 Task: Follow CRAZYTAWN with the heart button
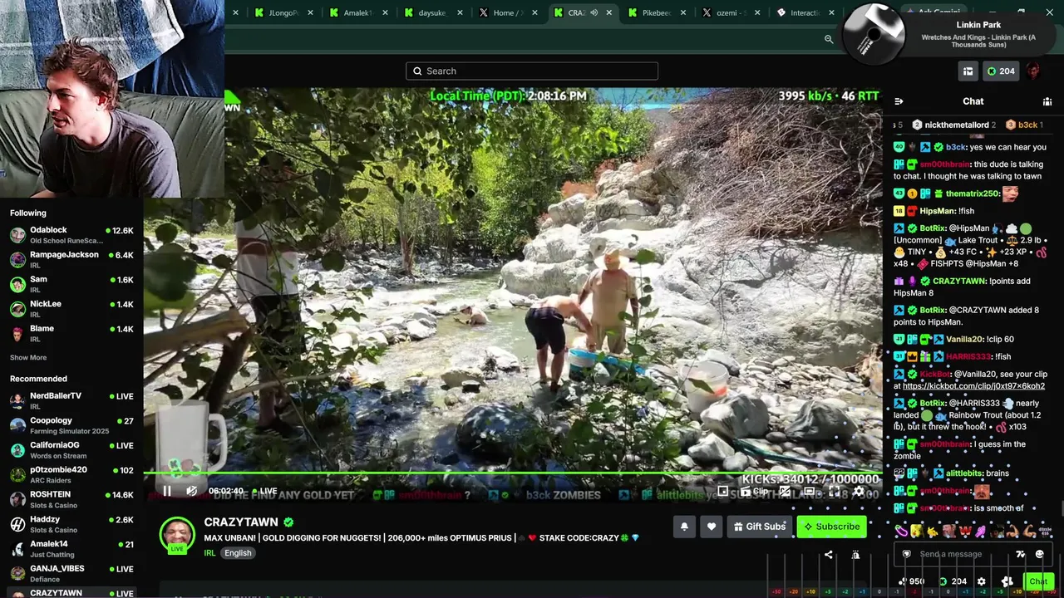click(711, 527)
